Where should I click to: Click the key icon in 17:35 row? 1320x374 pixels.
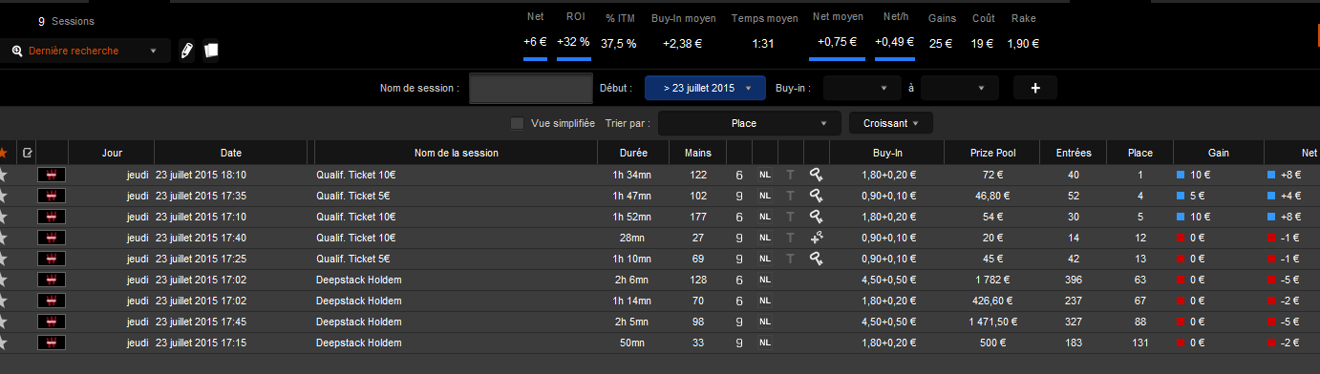817,196
